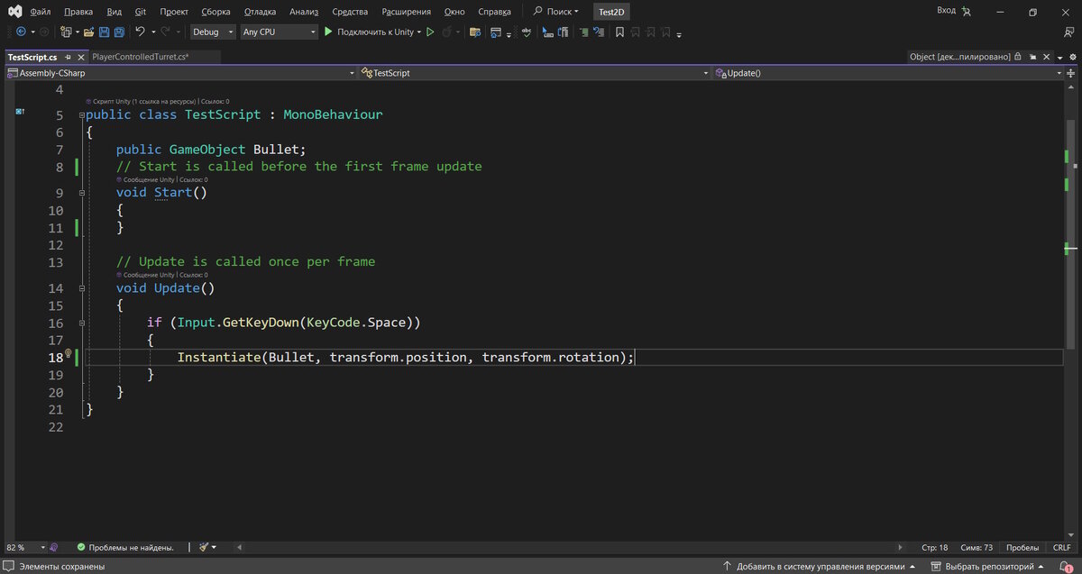The height and width of the screenshot is (574, 1082).
Task: Click the Undo arrow icon
Action: (x=140, y=32)
